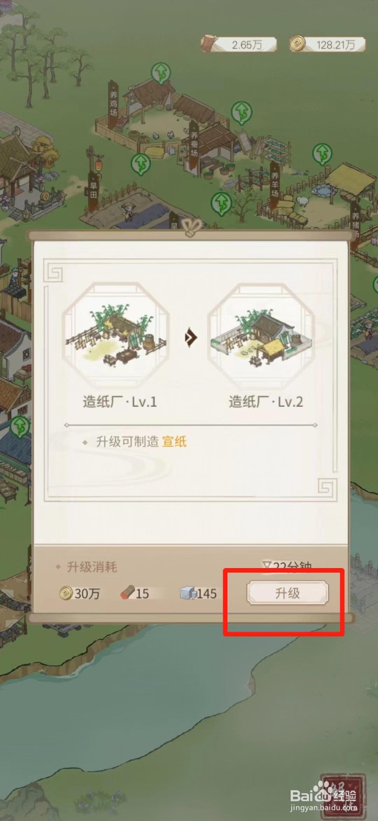Tap the 养鸡场 signpost
The width and height of the screenshot is (378, 821).
(x=113, y=104)
